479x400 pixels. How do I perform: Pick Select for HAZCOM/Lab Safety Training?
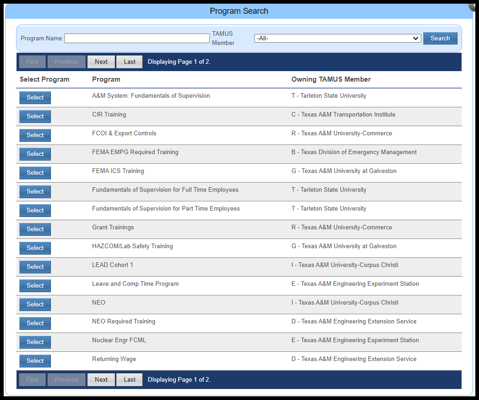[x=35, y=248]
